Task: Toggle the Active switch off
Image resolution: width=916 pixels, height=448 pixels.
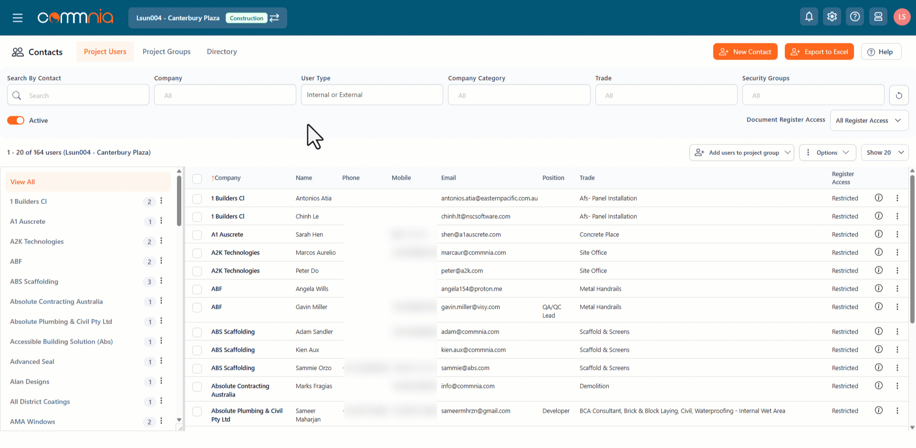Action: click(16, 121)
